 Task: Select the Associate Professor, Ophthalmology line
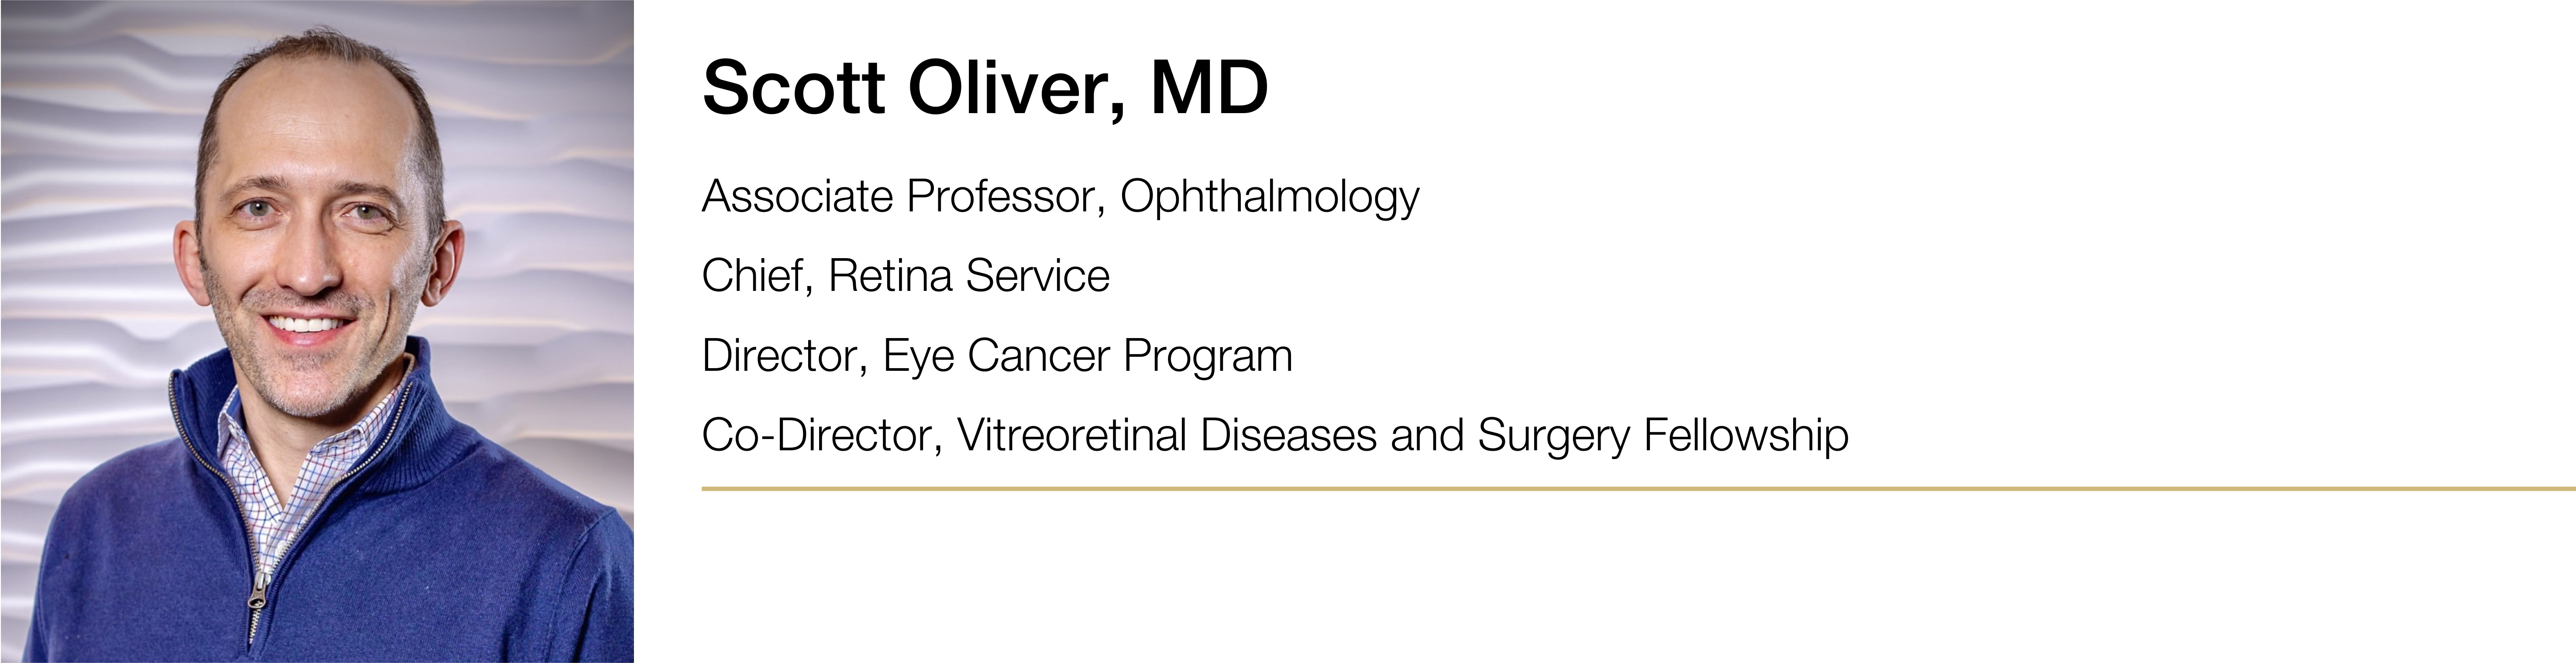1060,197
